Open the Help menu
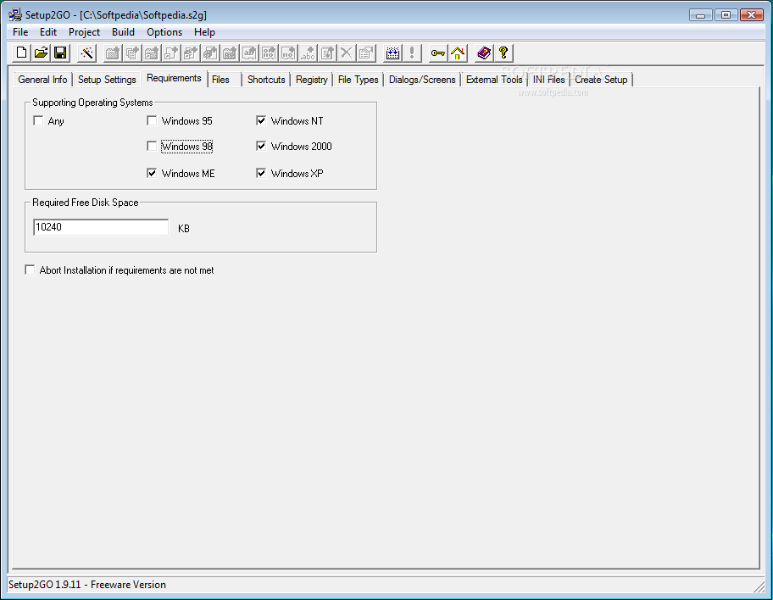Image resolution: width=773 pixels, height=600 pixels. point(204,32)
